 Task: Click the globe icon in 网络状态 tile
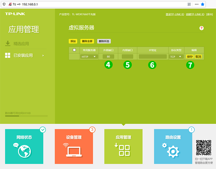[x=25, y=152]
